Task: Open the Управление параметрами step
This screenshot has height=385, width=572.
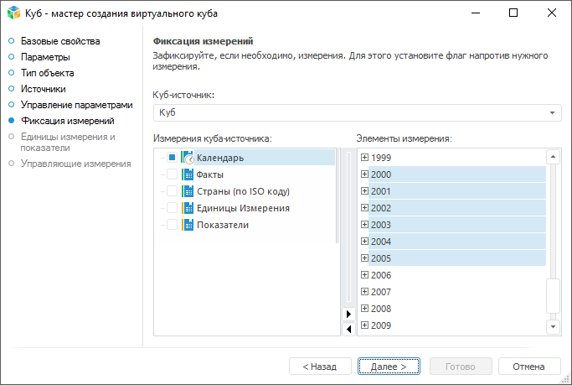Action: coord(76,105)
